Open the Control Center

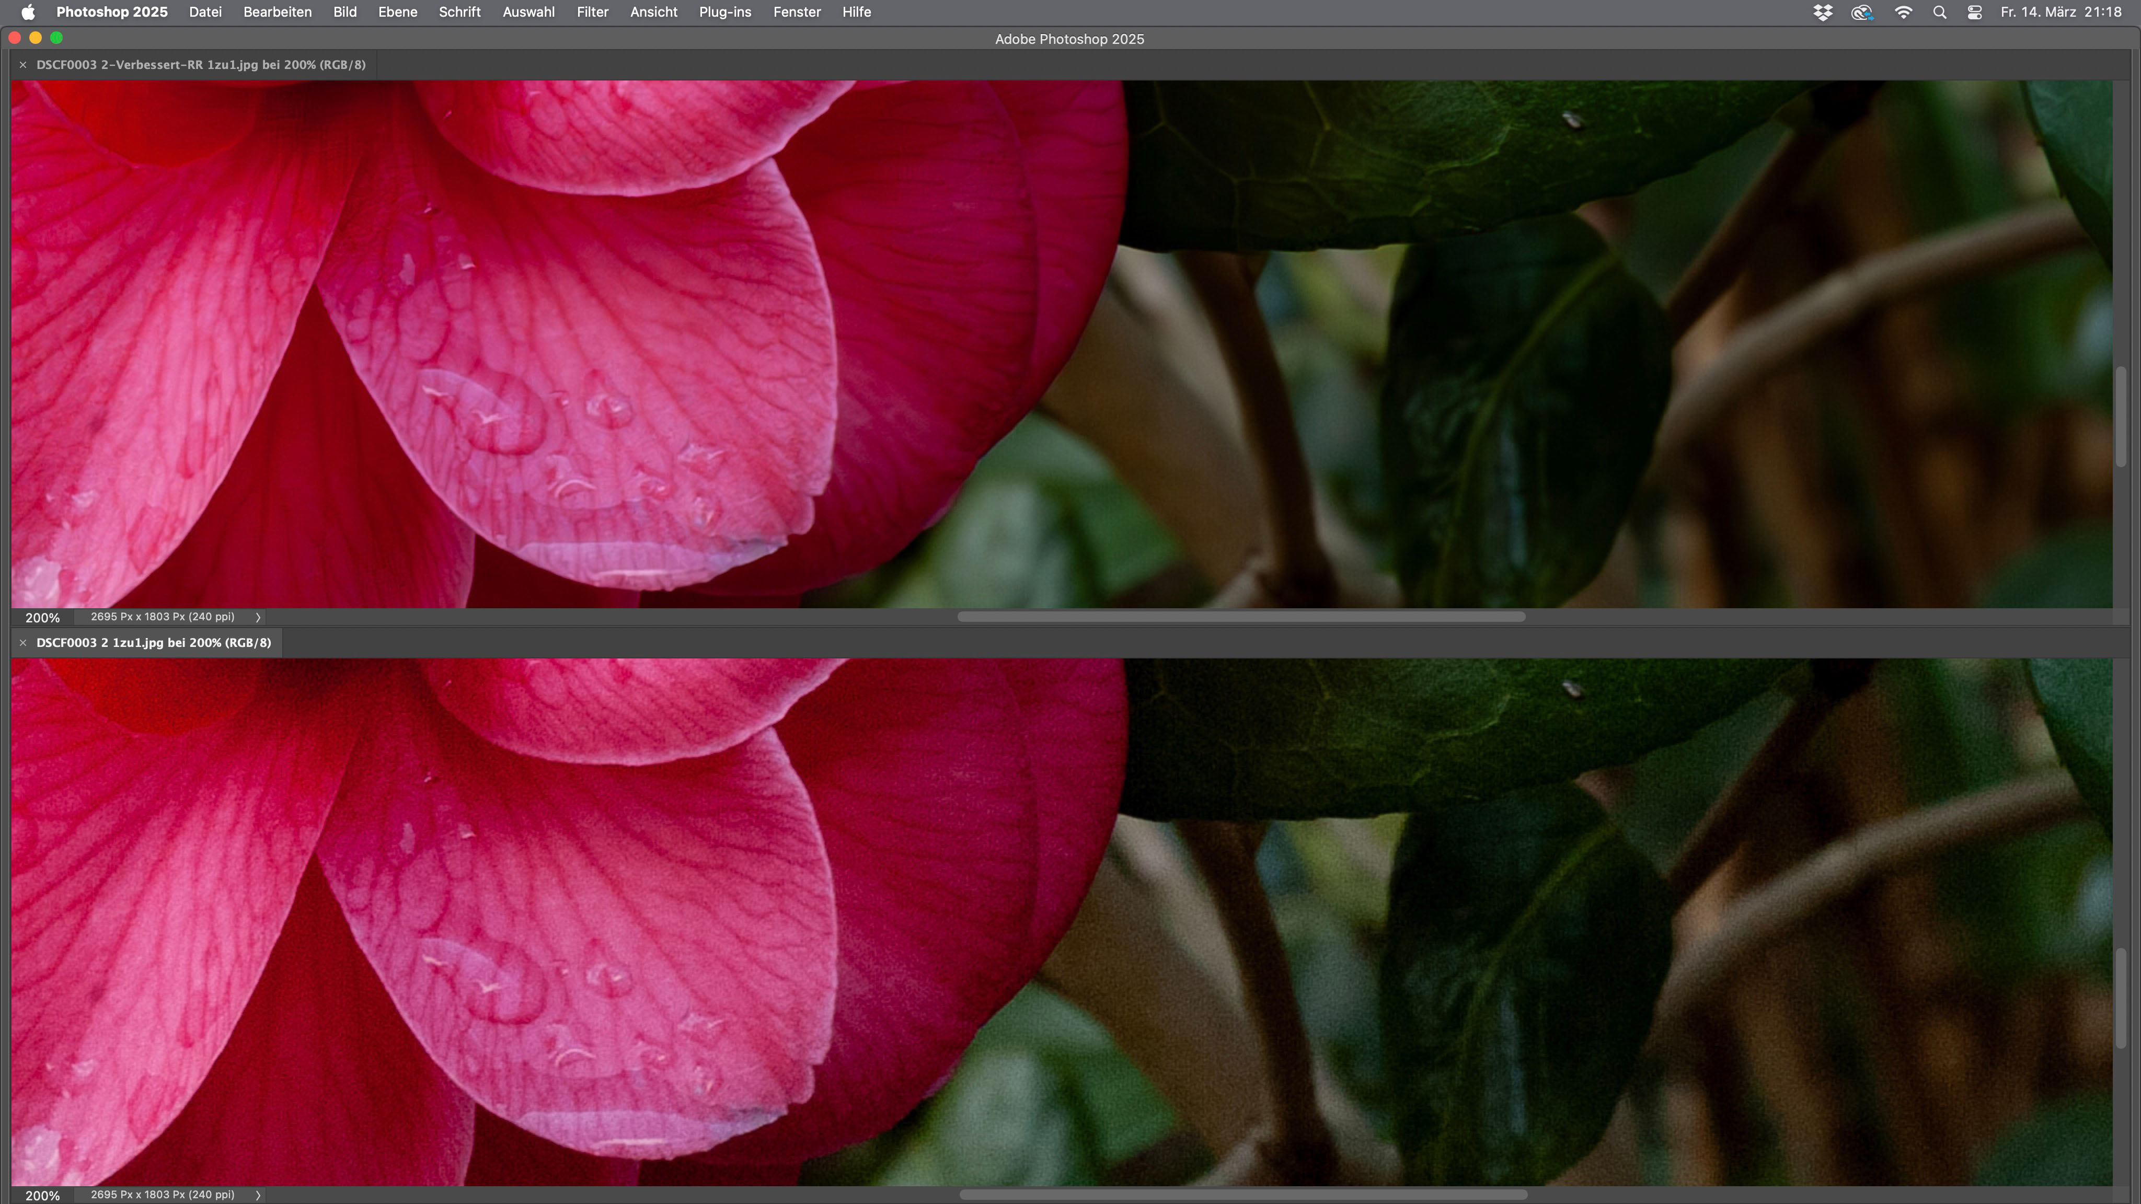[x=1975, y=11]
